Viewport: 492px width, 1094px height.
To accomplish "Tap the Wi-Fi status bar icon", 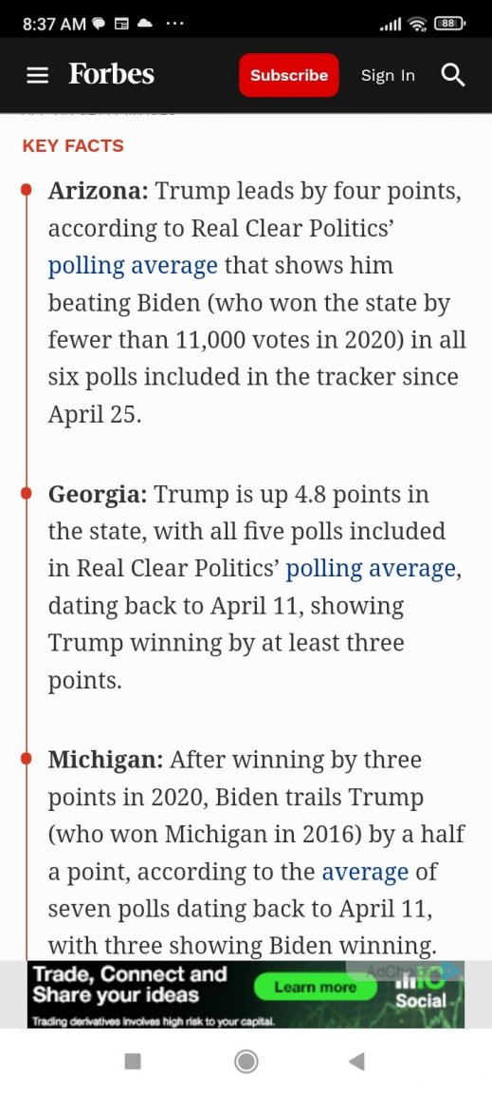I will [417, 25].
